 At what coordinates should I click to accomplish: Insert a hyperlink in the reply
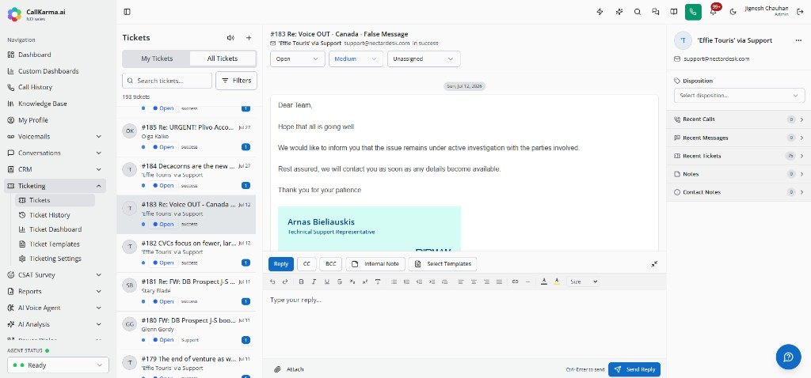(515, 282)
